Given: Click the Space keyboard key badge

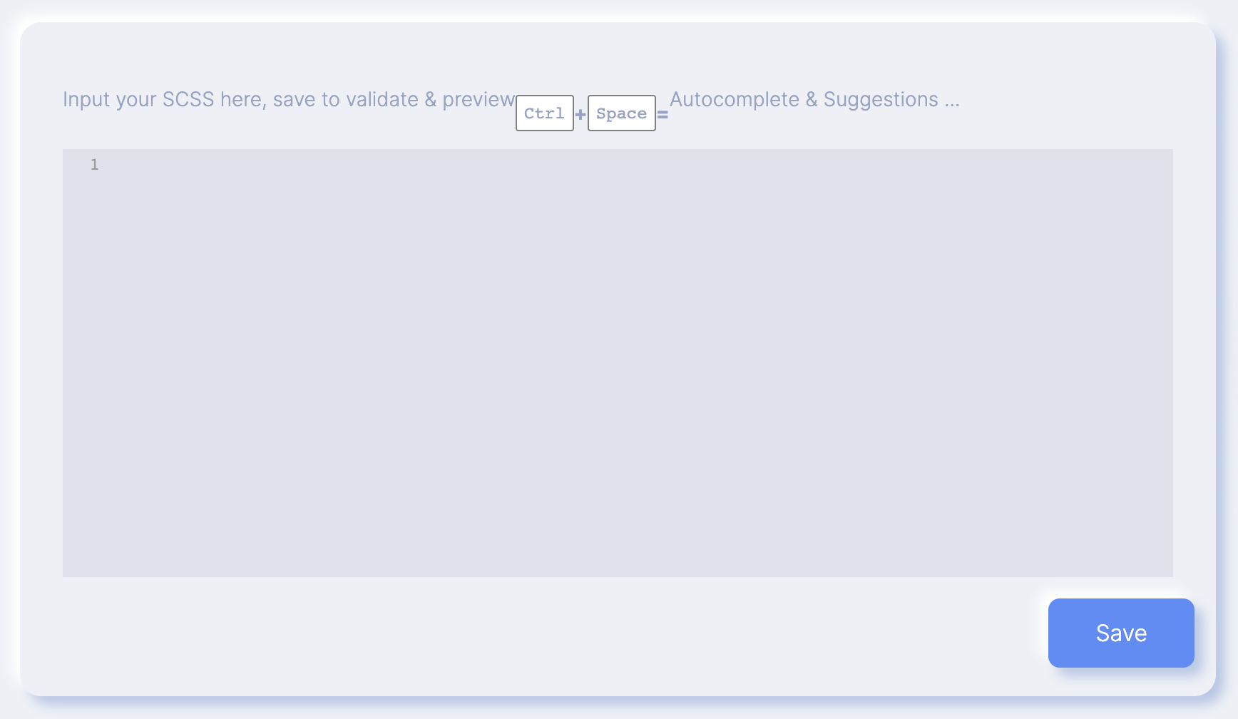Looking at the screenshot, I should [x=622, y=113].
